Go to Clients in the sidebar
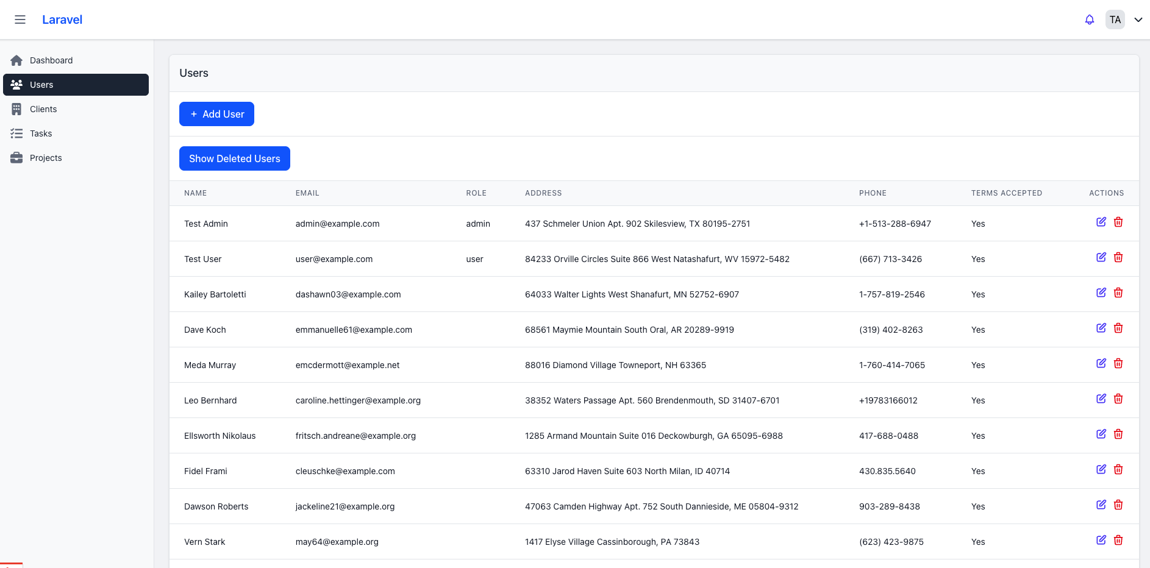The image size is (1150, 568). point(43,109)
